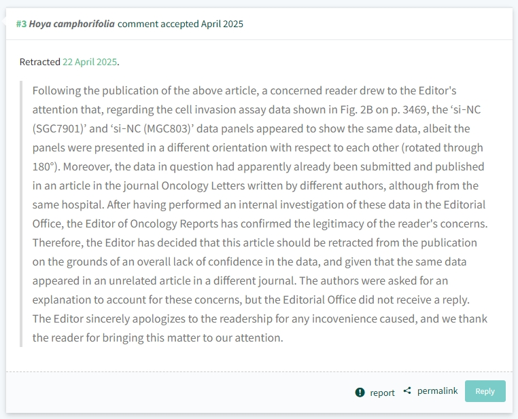518x419 pixels.
Task: Click the word 'Retracted' above the quote
Action: (39, 62)
